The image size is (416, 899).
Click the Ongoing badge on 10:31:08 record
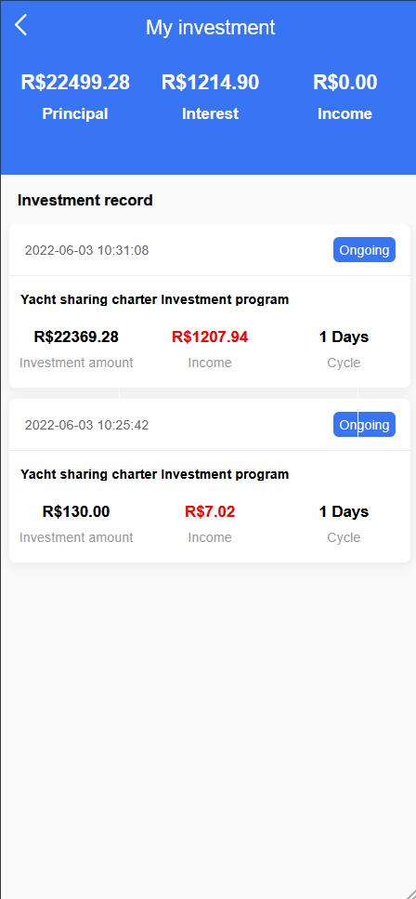pos(364,250)
